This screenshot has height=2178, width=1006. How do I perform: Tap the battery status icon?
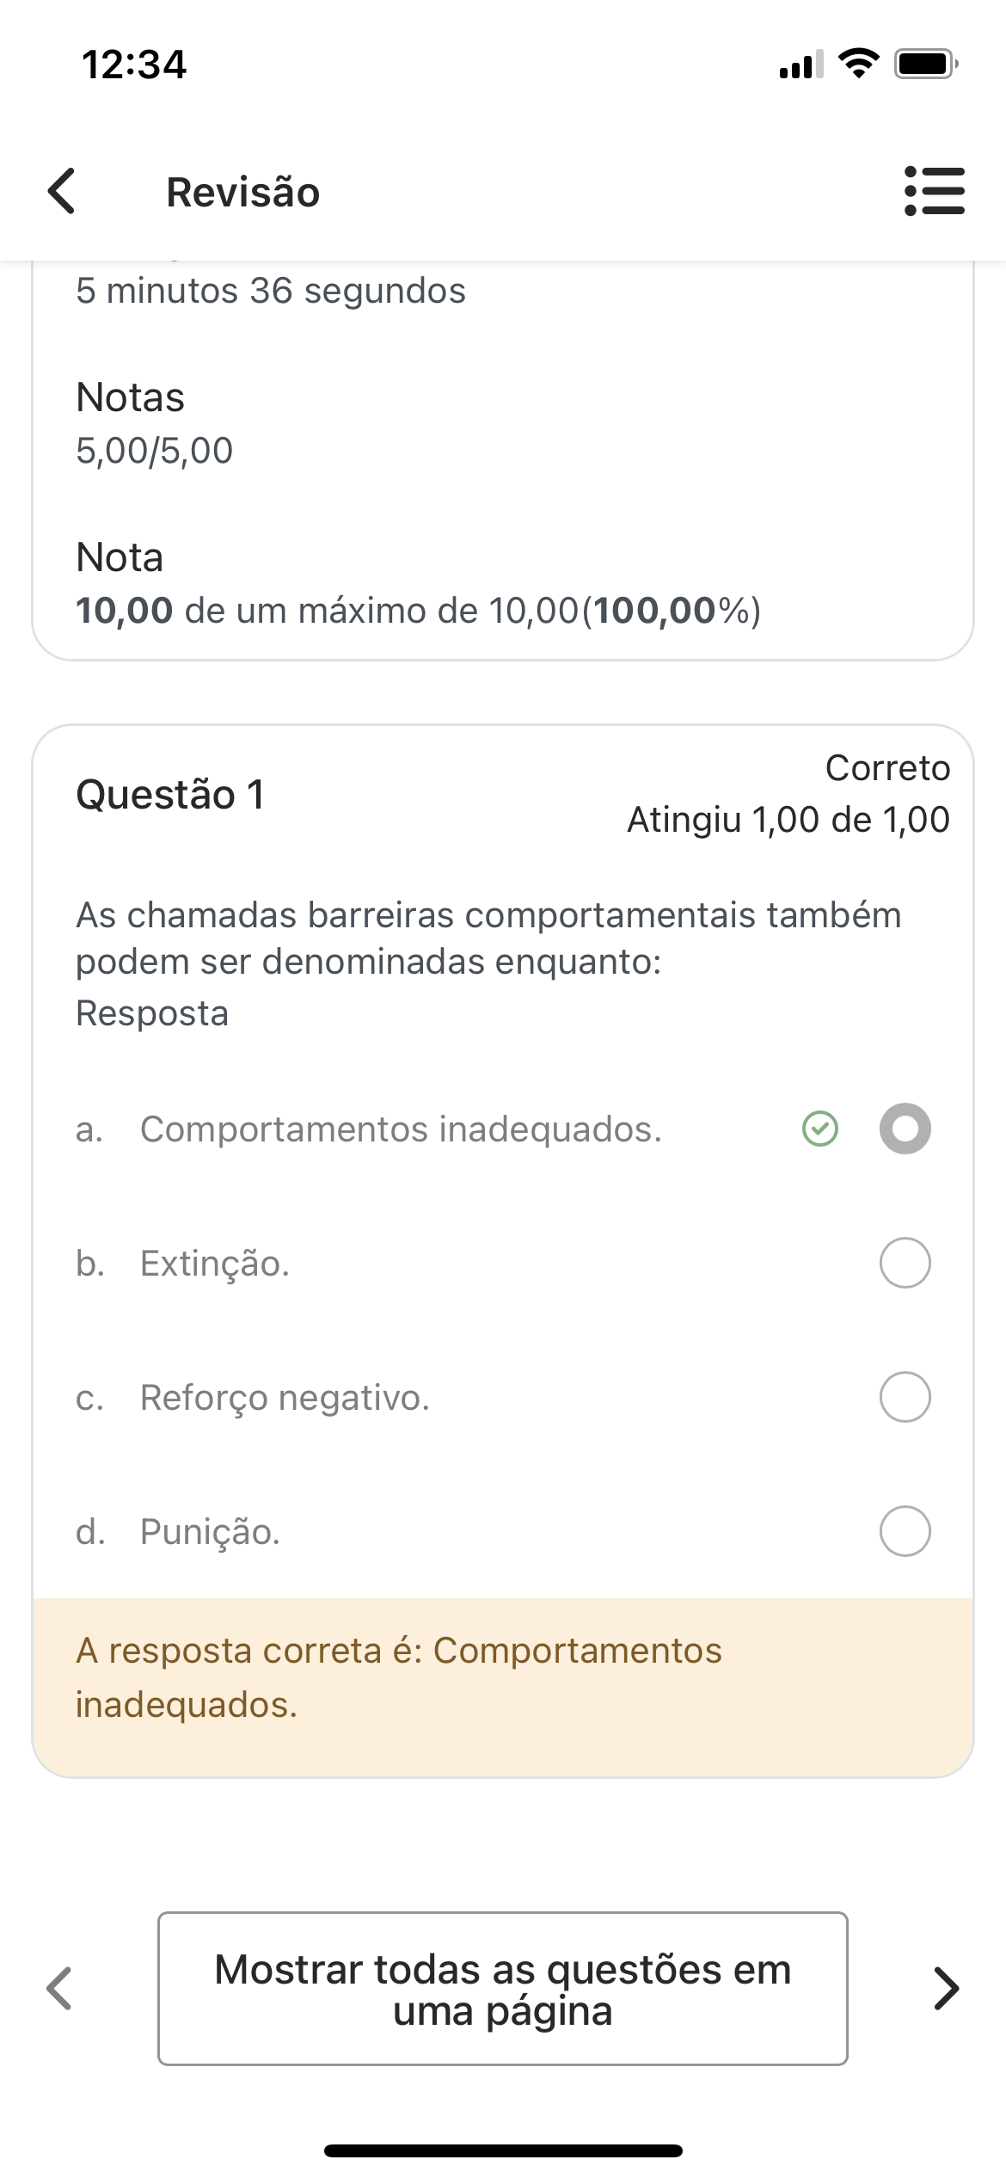pyautogui.click(x=925, y=64)
